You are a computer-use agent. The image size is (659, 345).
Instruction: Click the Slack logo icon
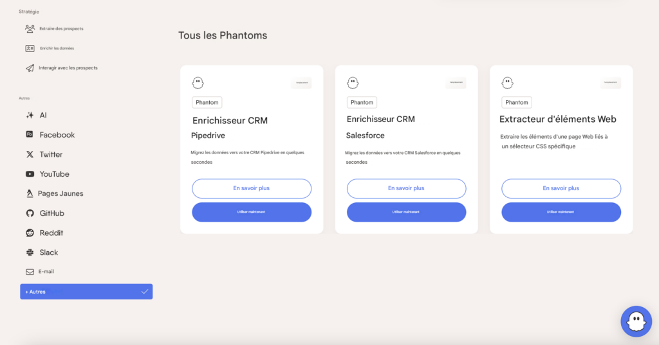coord(30,252)
